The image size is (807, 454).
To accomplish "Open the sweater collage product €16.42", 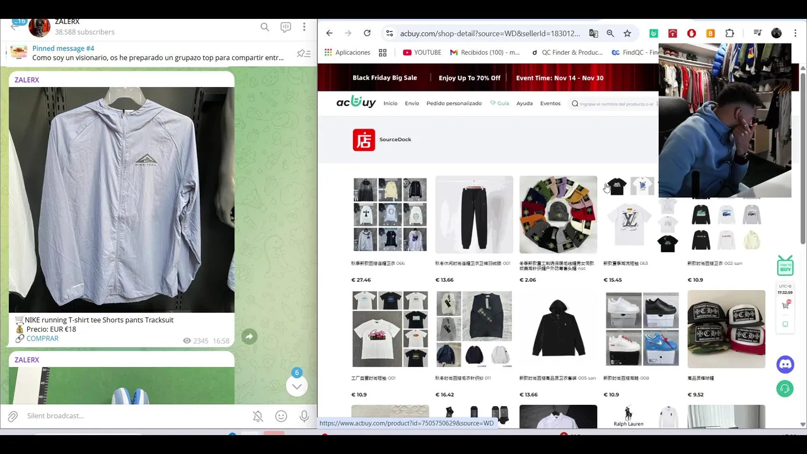I will click(x=474, y=329).
